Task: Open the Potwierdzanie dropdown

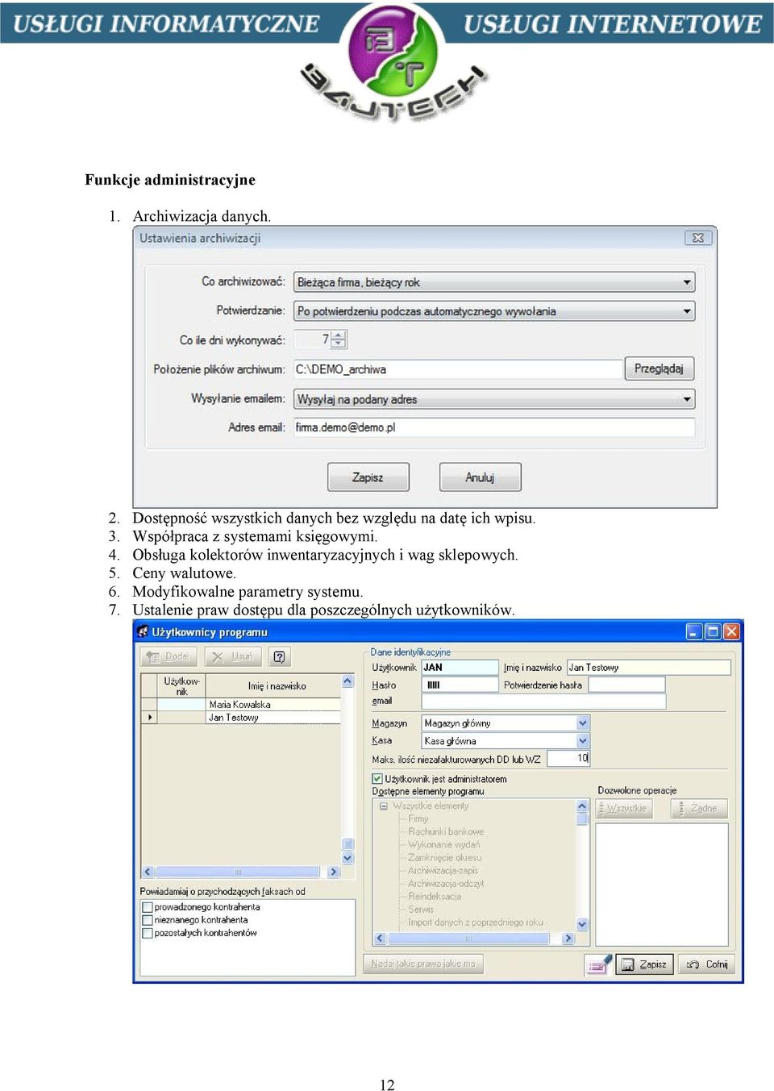Action: pyautogui.click(x=493, y=311)
